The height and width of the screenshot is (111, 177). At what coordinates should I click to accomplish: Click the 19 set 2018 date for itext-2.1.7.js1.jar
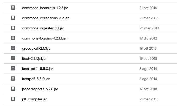pos(148,58)
